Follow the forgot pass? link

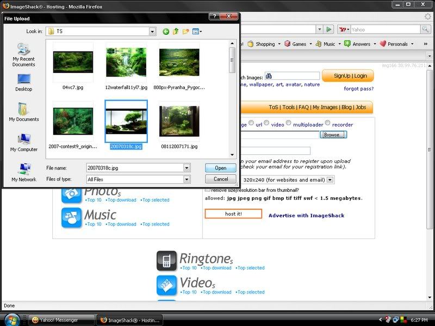click(x=359, y=89)
